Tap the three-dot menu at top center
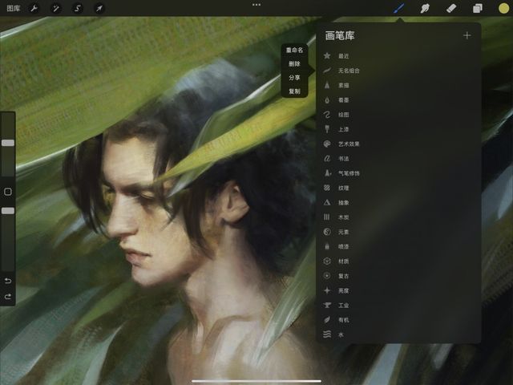 pyautogui.click(x=256, y=5)
